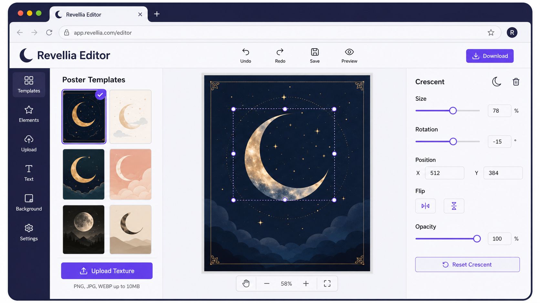
Task: Select the pink crescent clouds template
Action: coord(130,174)
